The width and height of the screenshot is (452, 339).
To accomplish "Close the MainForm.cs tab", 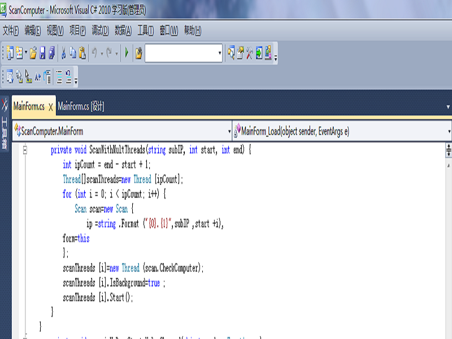I will click(x=51, y=107).
